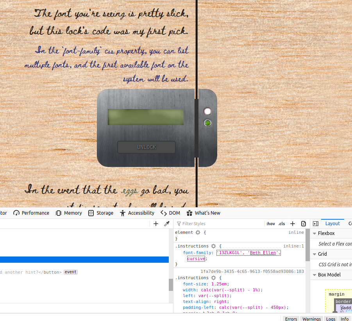This screenshot has width=352, height=321.
Task: Collapse the Box Model section
Action: 314,275
